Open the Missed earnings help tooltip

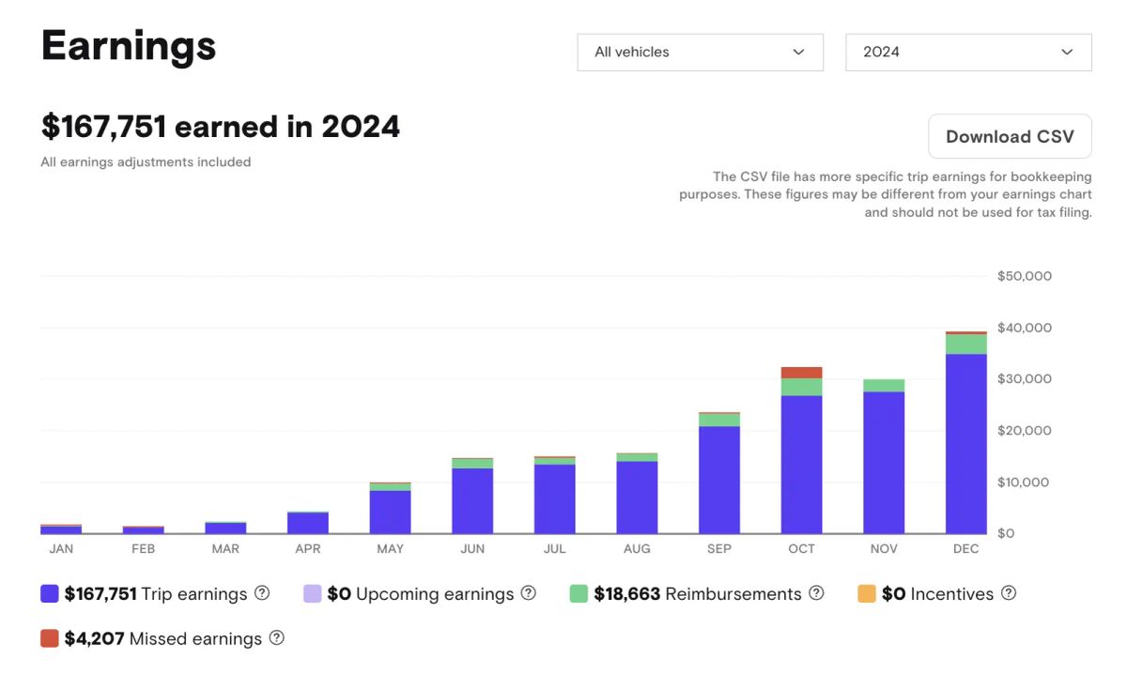click(x=276, y=638)
